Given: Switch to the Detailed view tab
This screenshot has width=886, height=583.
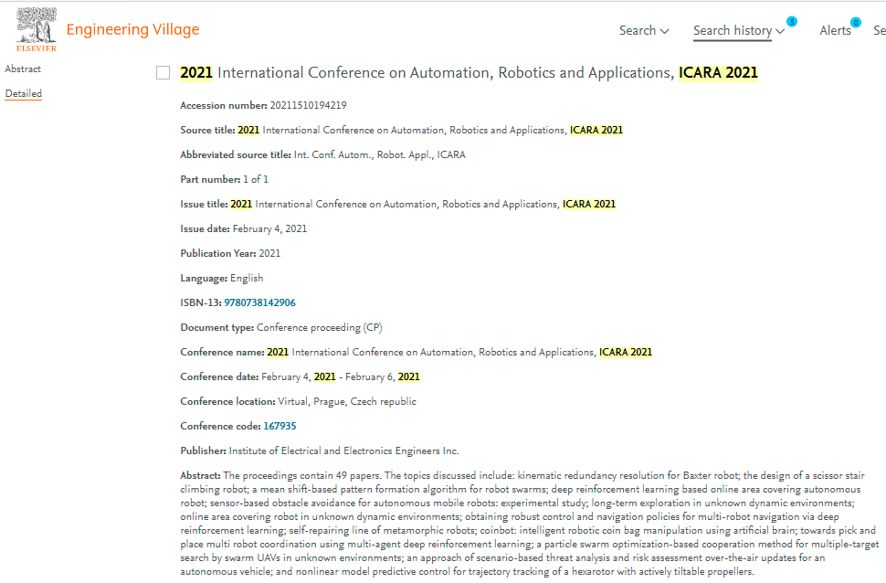Looking at the screenshot, I should 23,93.
